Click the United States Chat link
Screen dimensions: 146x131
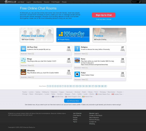104,94
